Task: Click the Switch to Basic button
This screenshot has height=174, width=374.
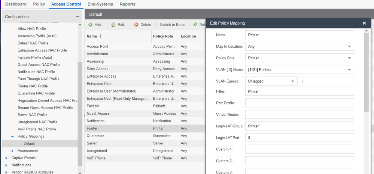Action: pos(172,25)
